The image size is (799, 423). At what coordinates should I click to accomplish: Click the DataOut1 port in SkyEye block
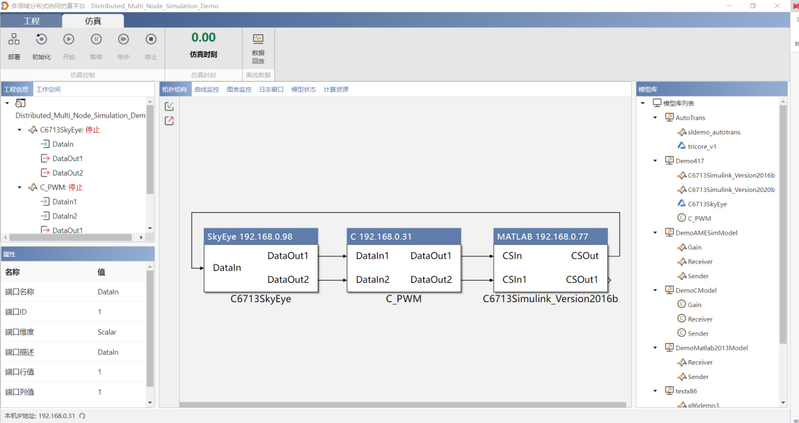(x=288, y=256)
